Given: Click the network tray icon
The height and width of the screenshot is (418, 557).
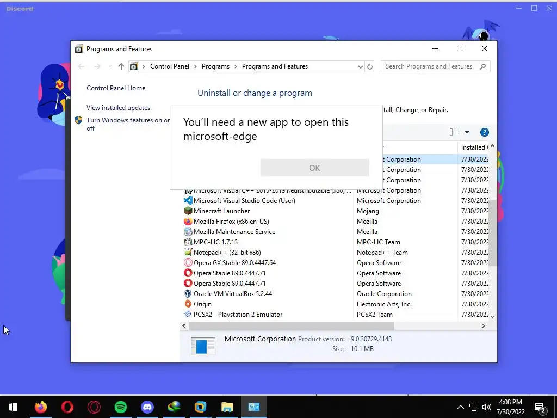Looking at the screenshot, I should 474,407.
